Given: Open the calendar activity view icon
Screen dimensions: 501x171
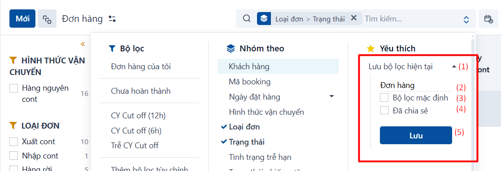Looking at the screenshot, I should point(488,19).
